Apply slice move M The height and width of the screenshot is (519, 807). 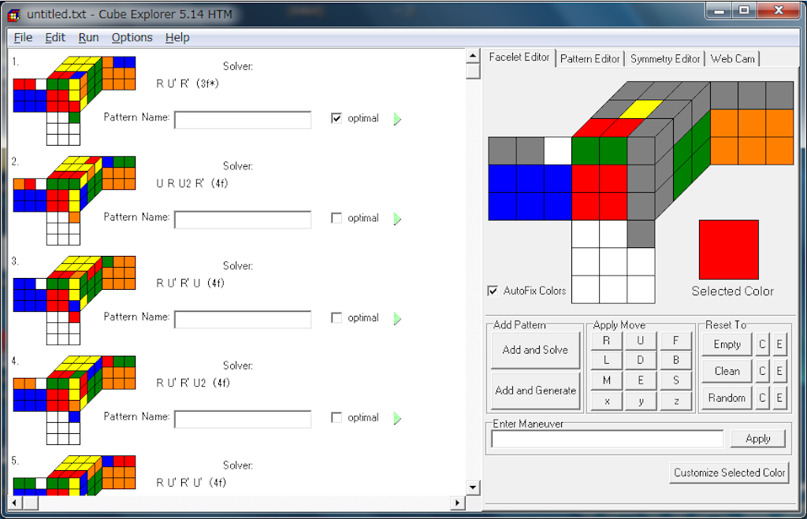point(606,380)
